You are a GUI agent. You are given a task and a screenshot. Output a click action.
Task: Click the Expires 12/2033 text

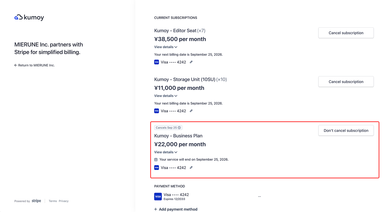(x=174, y=199)
